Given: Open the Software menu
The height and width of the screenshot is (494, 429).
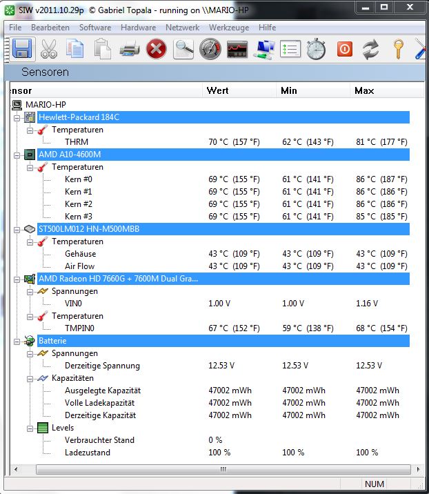Looking at the screenshot, I should pyautogui.click(x=95, y=28).
